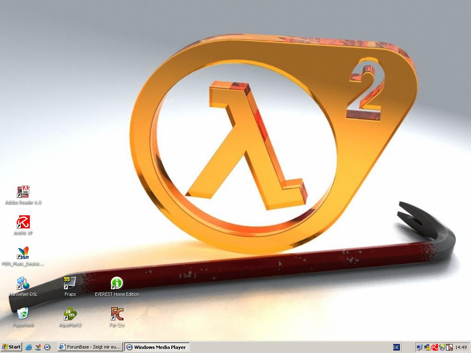
Task: Select the Papierkorb recycle bin
Action: pos(23,317)
